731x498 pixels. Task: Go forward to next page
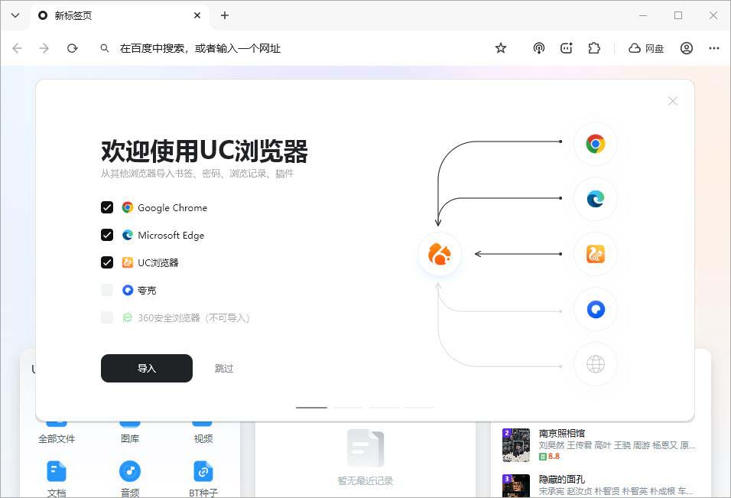click(x=44, y=48)
